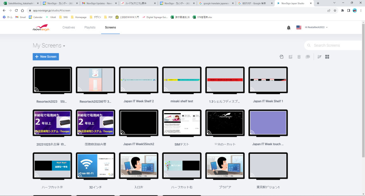Click the import/export file icon in toolbar

tap(281, 57)
